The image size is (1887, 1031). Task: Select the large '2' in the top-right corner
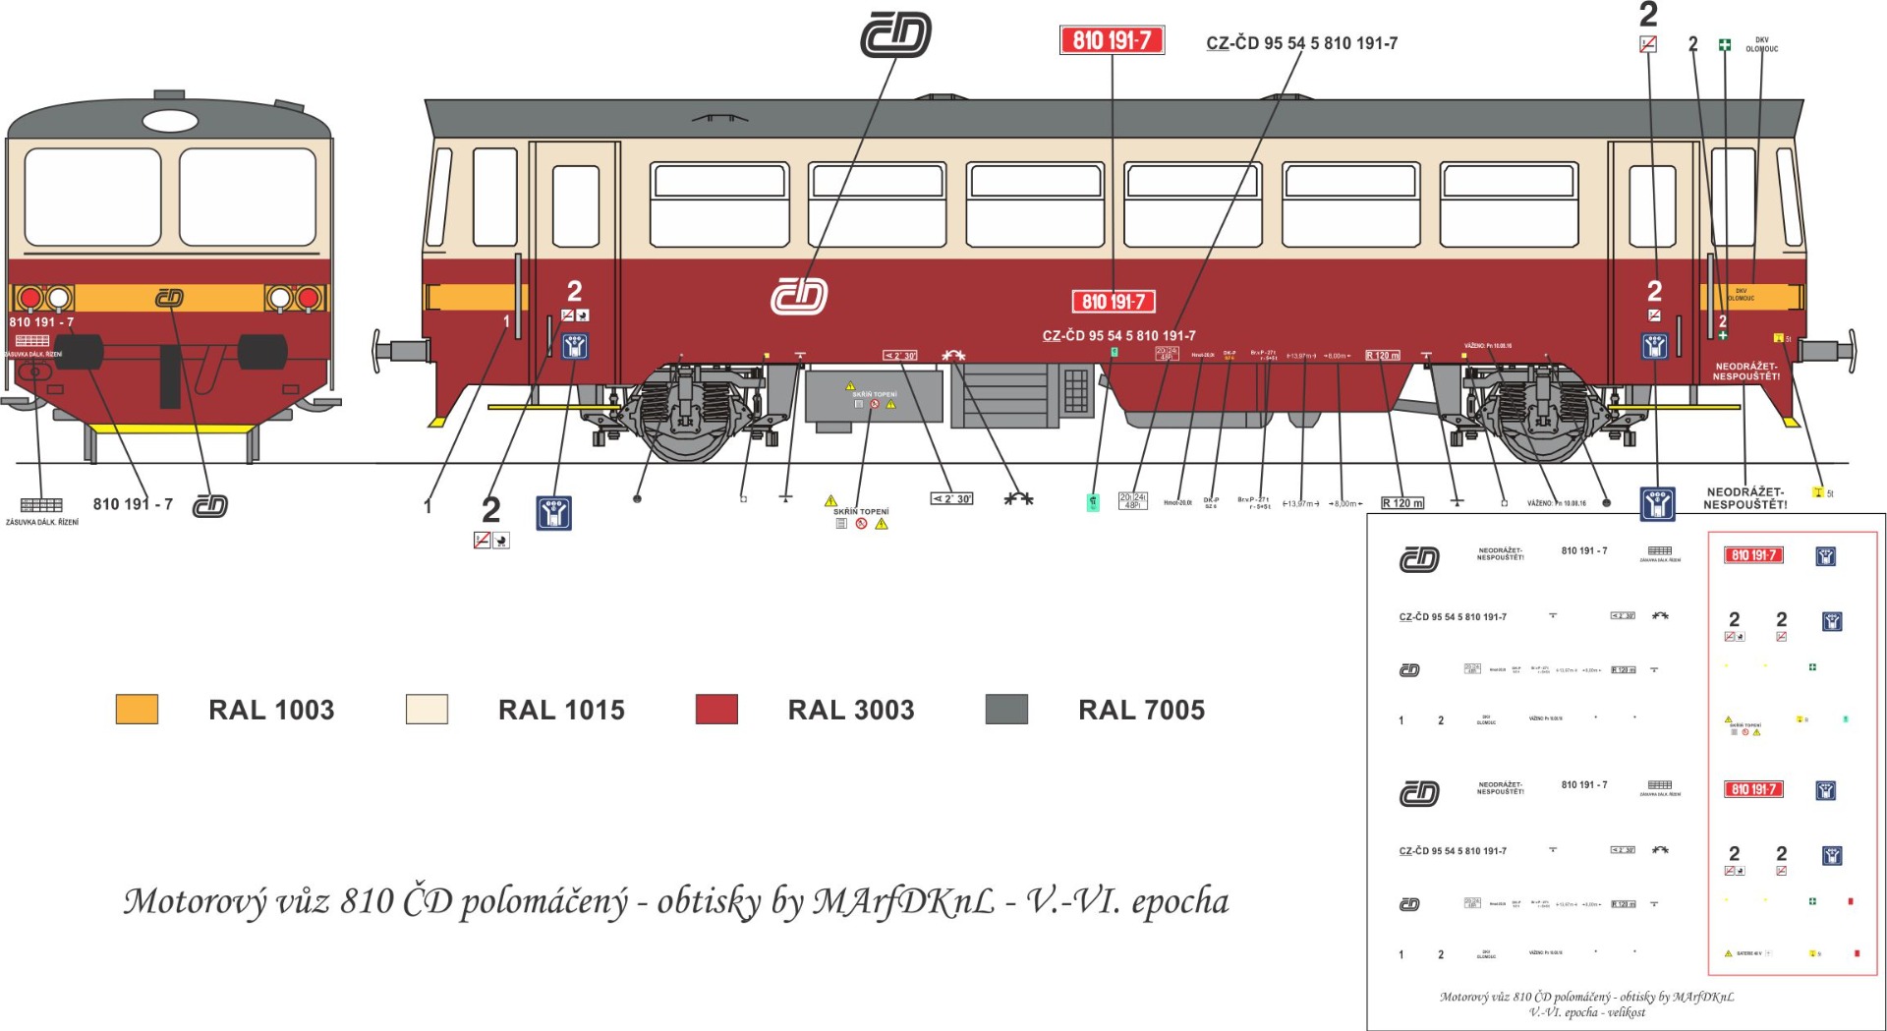[x=1648, y=15]
